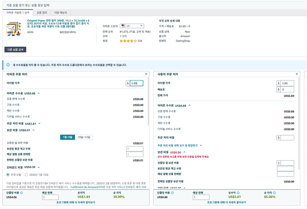This screenshot has width=307, height=209.
Task: Click ASIN value B0C9QFHMYL
Action: click(x=68, y=32)
